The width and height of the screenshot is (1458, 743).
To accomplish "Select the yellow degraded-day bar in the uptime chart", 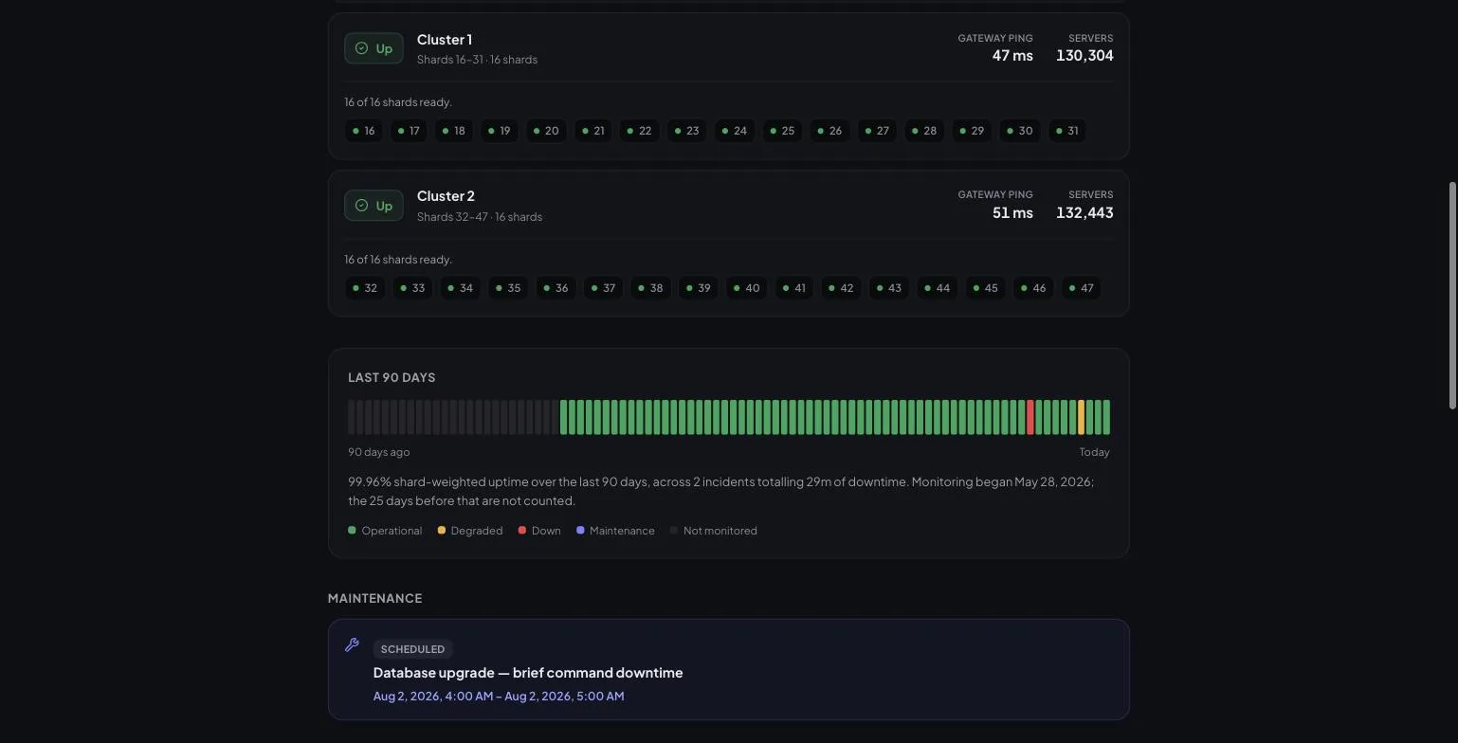I will [x=1082, y=418].
